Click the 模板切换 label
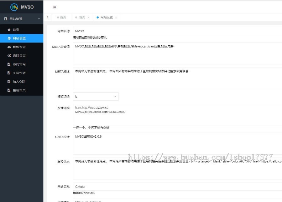 click(64, 96)
